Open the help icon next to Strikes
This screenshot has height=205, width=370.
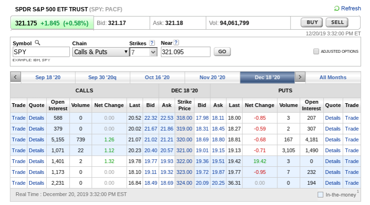pos(152,43)
